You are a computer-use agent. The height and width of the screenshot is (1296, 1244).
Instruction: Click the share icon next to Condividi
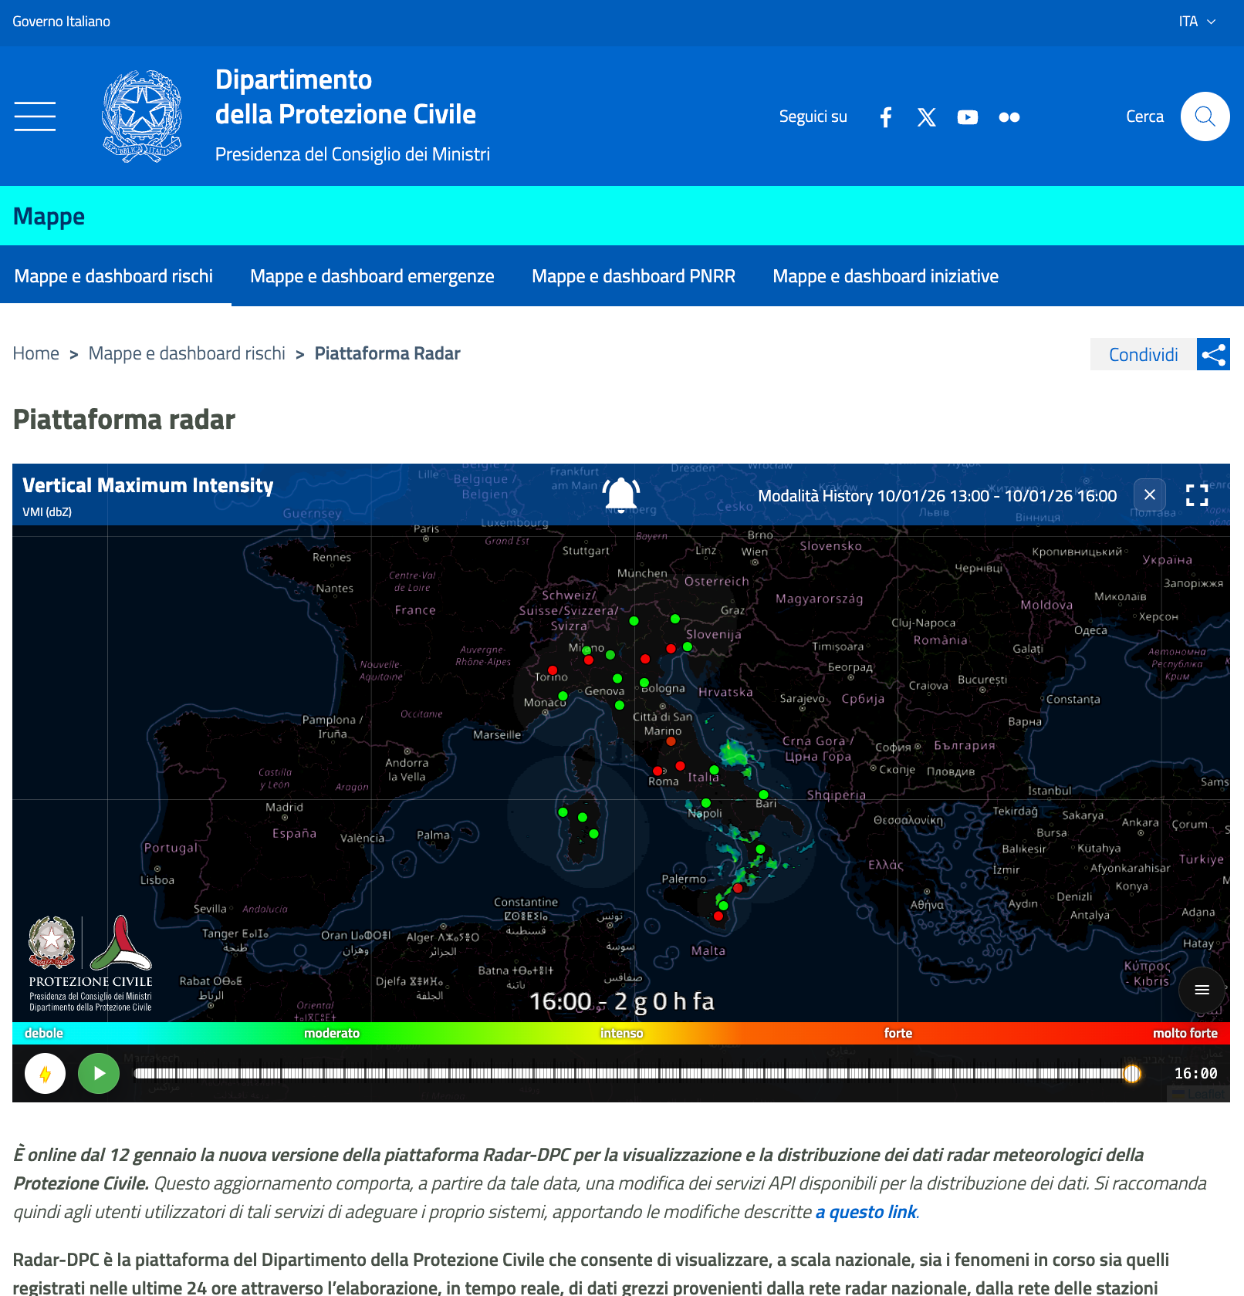click(1212, 355)
